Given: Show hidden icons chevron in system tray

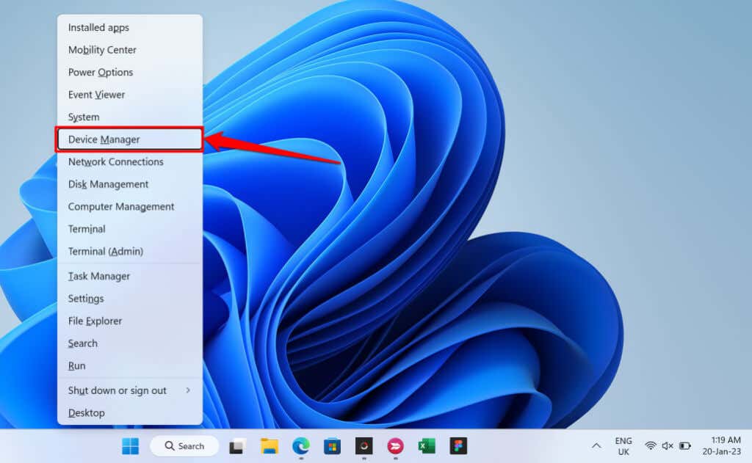Looking at the screenshot, I should click(x=596, y=445).
